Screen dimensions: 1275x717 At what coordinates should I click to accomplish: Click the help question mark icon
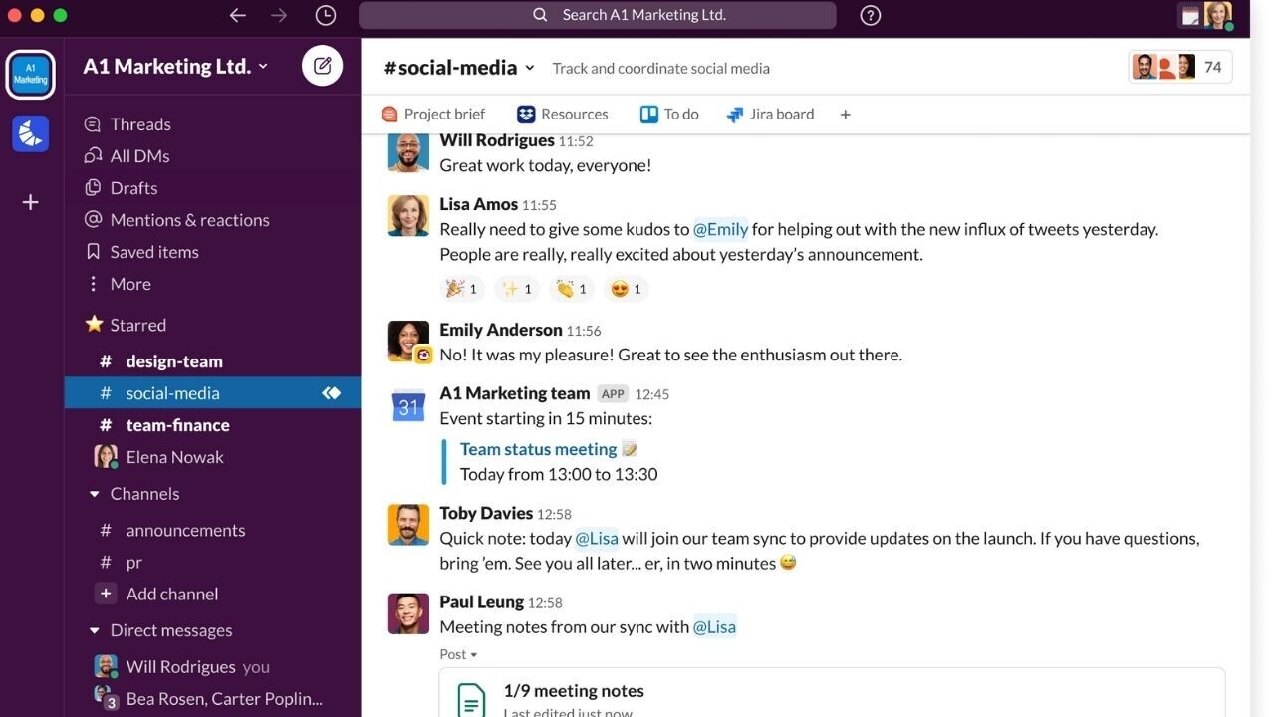coord(870,15)
